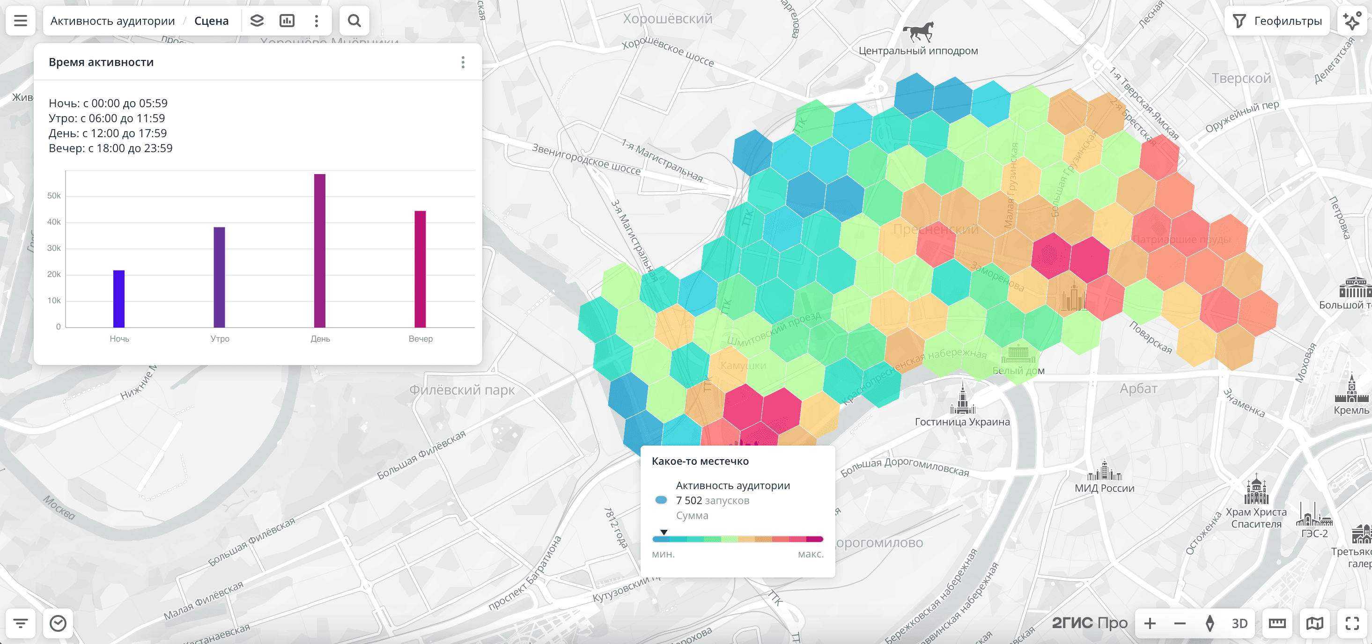
Task: Select the Сцена breadcrumb tab
Action: 212,21
